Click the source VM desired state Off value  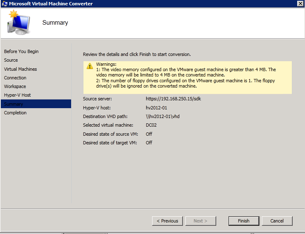coord(149,134)
